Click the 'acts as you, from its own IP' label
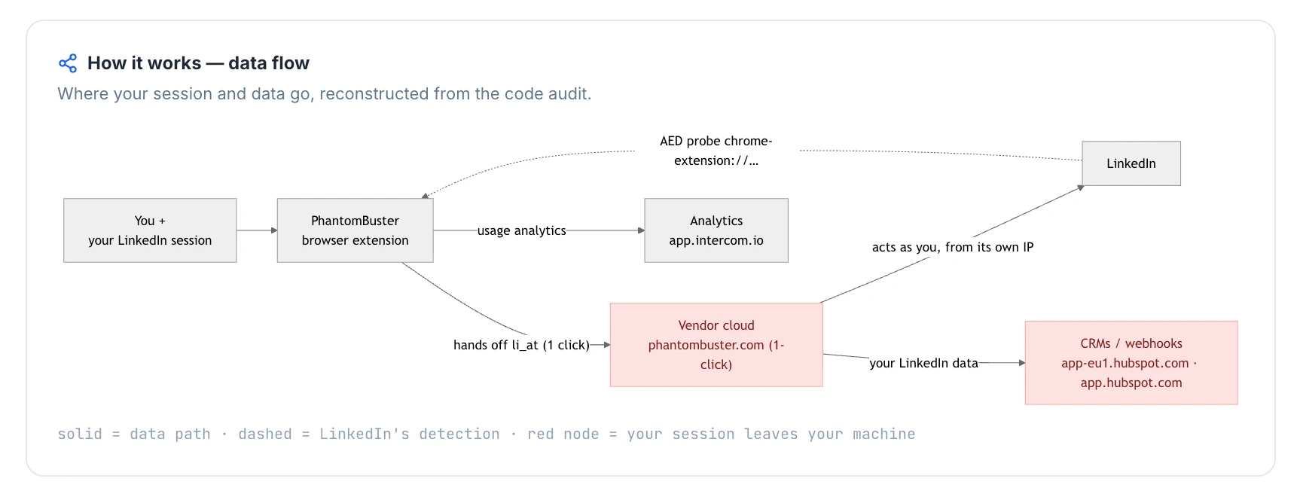This screenshot has height=497, width=1300. (x=953, y=247)
